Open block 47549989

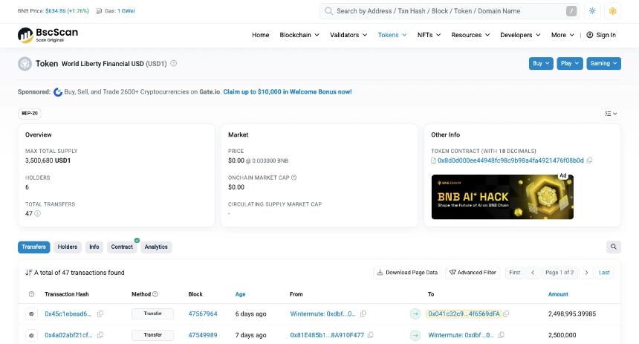click(203, 335)
